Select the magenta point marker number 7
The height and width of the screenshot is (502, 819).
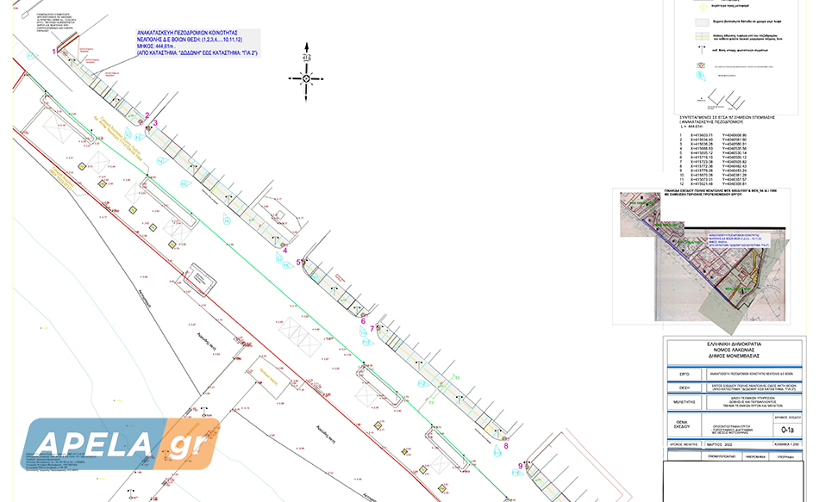coord(372,328)
